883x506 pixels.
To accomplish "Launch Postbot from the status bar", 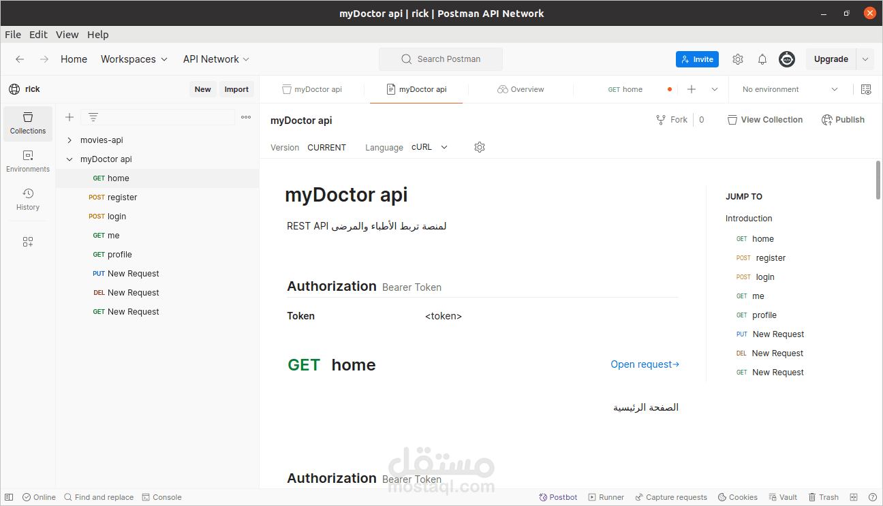I will point(557,496).
